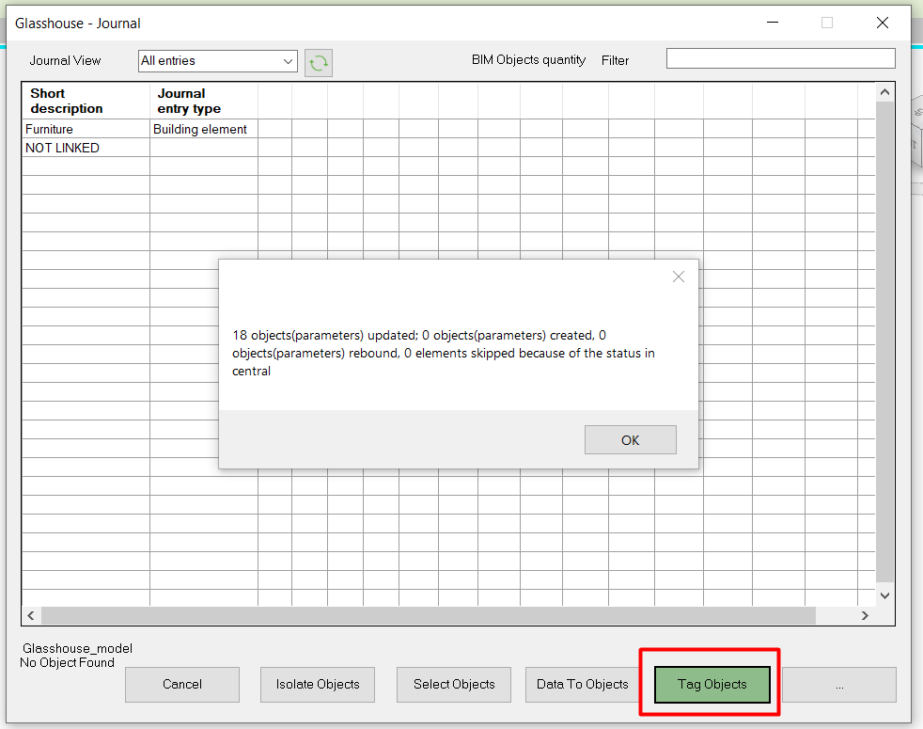The image size is (923, 729).
Task: Open the Journal View dropdown
Action: [x=218, y=61]
